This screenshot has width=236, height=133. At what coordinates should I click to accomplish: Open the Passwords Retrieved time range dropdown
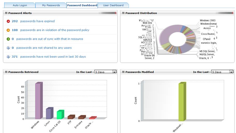pos(105,72)
